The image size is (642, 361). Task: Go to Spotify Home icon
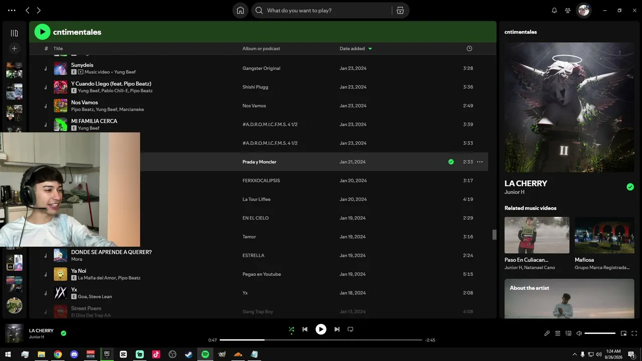click(240, 11)
